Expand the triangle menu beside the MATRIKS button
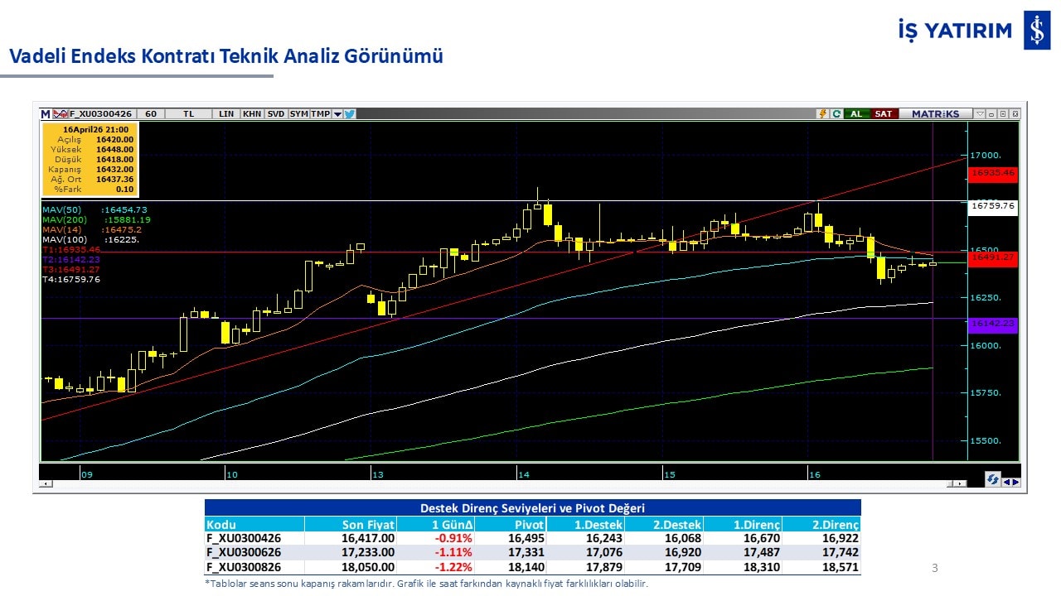 pos(979,114)
